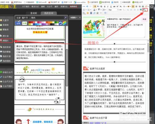Open the 关于我们 link in top navigation
The height and width of the screenshot is (124, 155).
(26, 7)
